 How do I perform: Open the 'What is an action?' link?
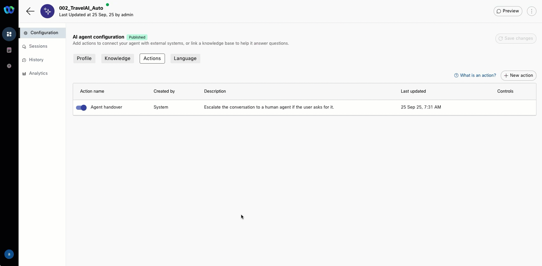475,76
